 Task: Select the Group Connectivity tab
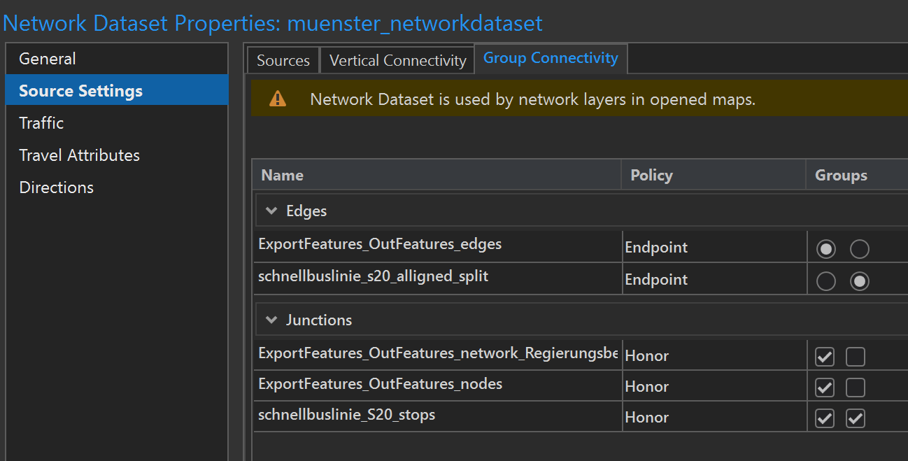[551, 58]
